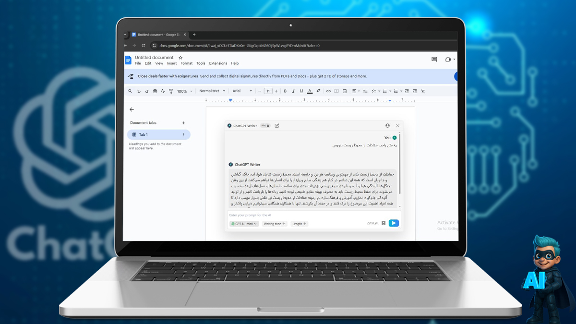Open the Extensions menu
This screenshot has height=324, width=576.
click(218, 63)
